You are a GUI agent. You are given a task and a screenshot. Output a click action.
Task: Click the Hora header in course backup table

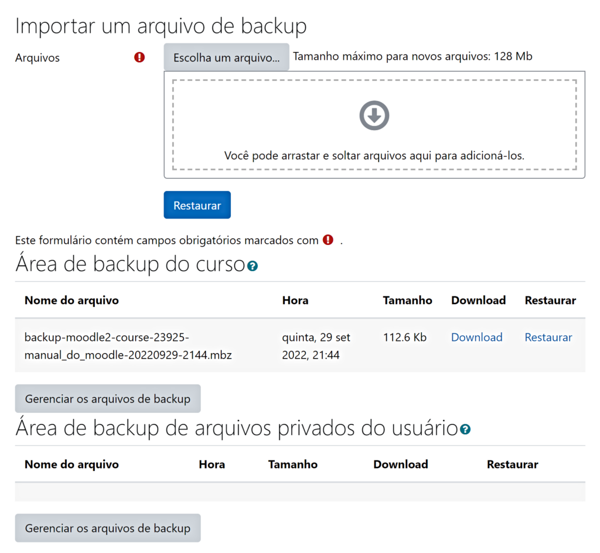(295, 300)
